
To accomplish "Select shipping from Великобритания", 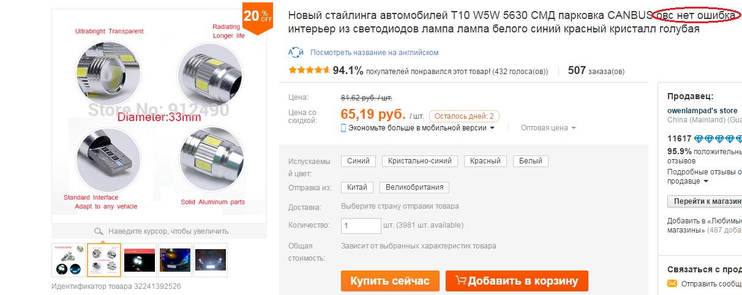I will (x=415, y=187).
